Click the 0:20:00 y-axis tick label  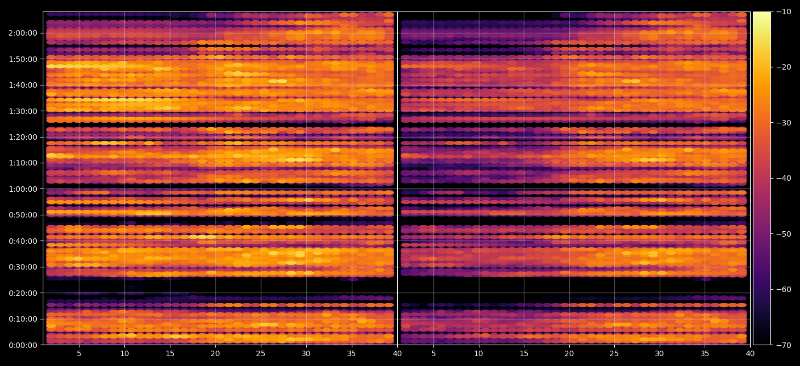pyautogui.click(x=22, y=293)
